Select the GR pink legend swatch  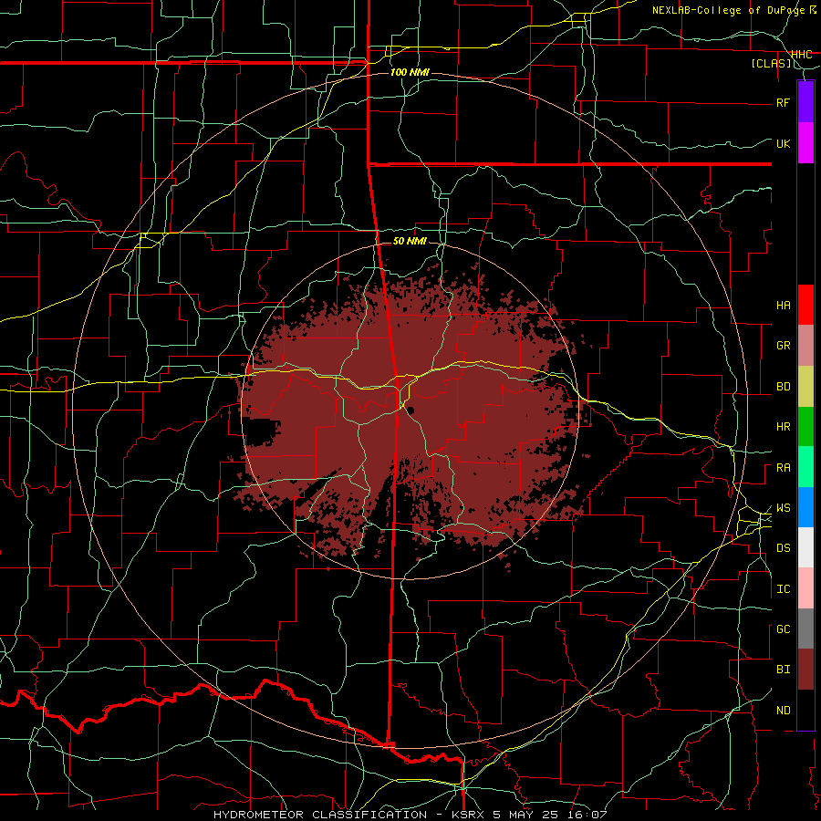(x=805, y=346)
